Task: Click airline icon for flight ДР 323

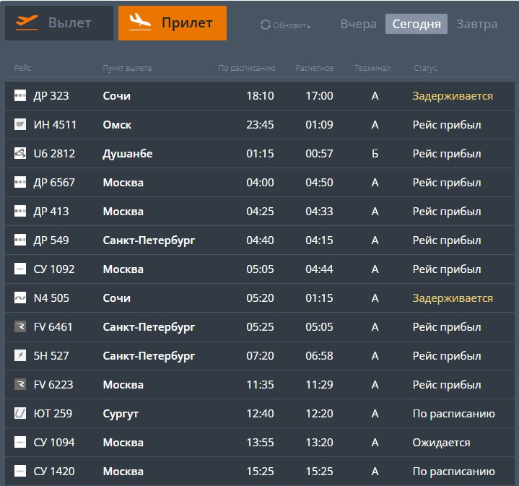Action: coord(20,96)
